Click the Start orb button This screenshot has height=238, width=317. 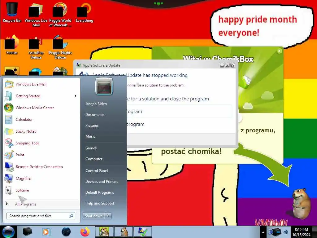point(8,232)
